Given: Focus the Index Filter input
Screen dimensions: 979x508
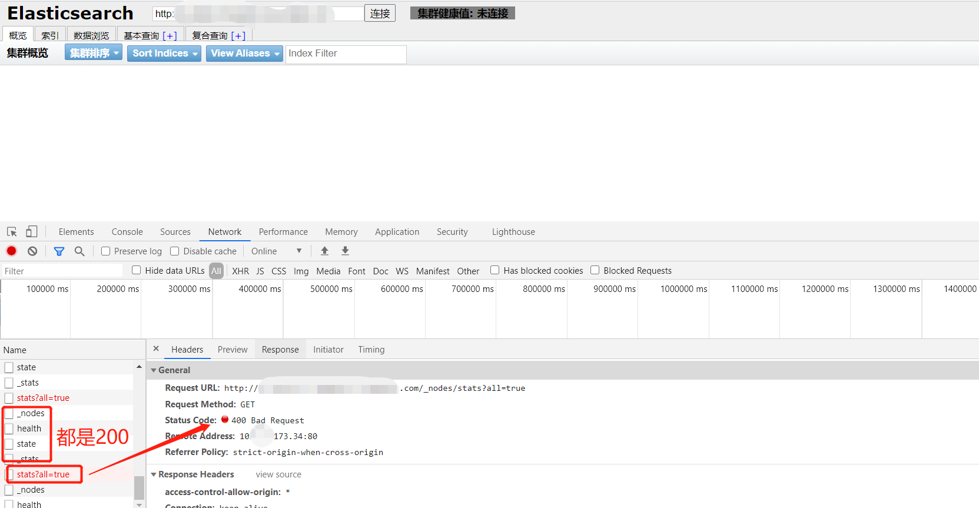Looking at the screenshot, I should pos(346,54).
